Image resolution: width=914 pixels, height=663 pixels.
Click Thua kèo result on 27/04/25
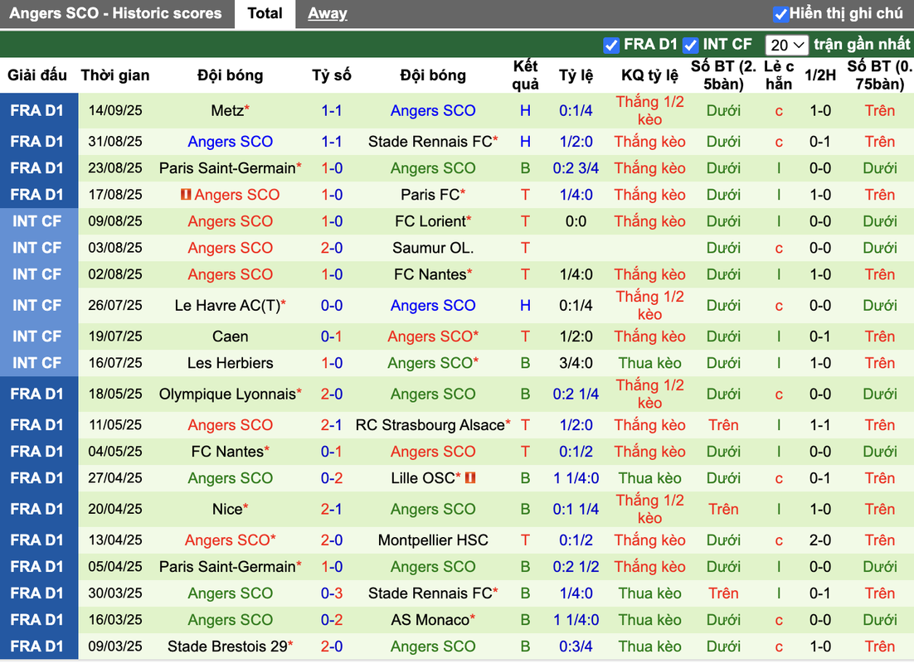[x=650, y=478]
